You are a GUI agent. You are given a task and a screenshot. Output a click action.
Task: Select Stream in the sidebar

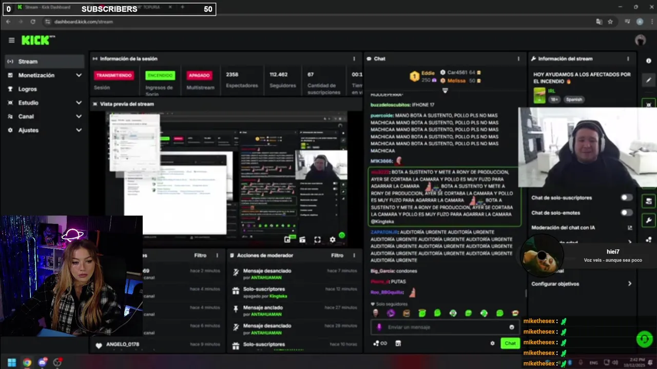pyautogui.click(x=45, y=61)
